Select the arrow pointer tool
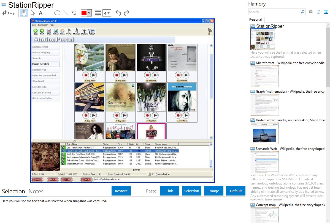 [x=33, y=13]
